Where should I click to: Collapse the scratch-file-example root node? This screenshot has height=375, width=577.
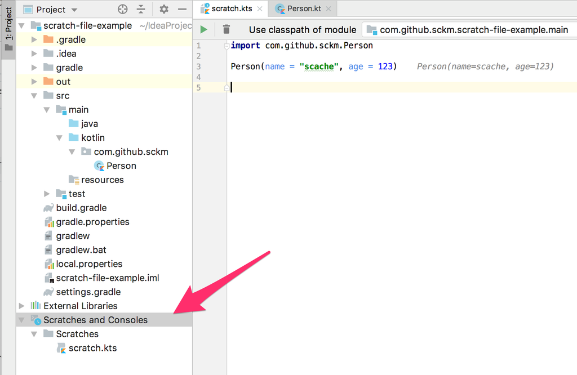22,26
